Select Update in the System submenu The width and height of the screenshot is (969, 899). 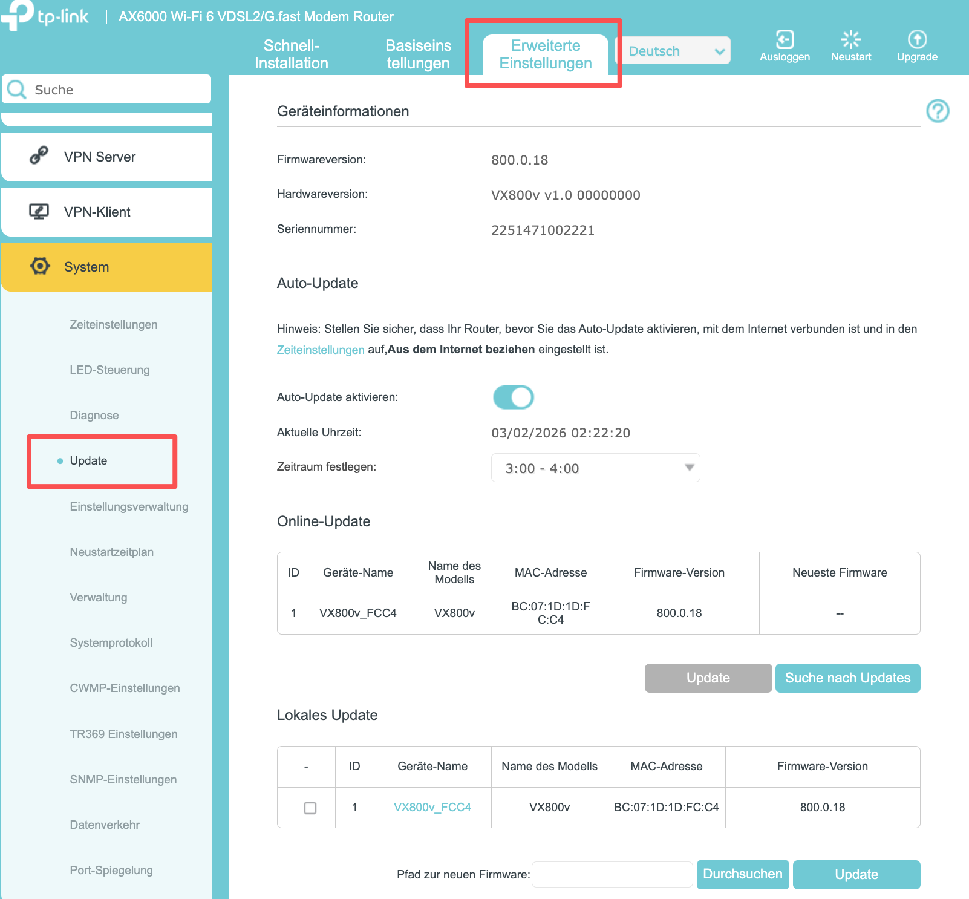(x=88, y=461)
